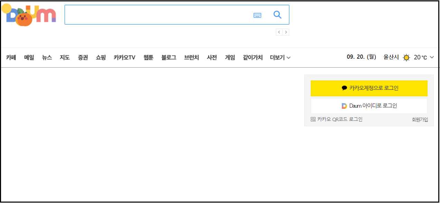Viewport: 440px width, 204px height.
Task: Click the date 09. 20. (월)
Action: pyautogui.click(x=362, y=57)
